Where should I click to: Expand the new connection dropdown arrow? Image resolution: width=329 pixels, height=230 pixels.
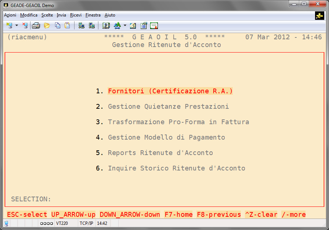click(x=17, y=25)
